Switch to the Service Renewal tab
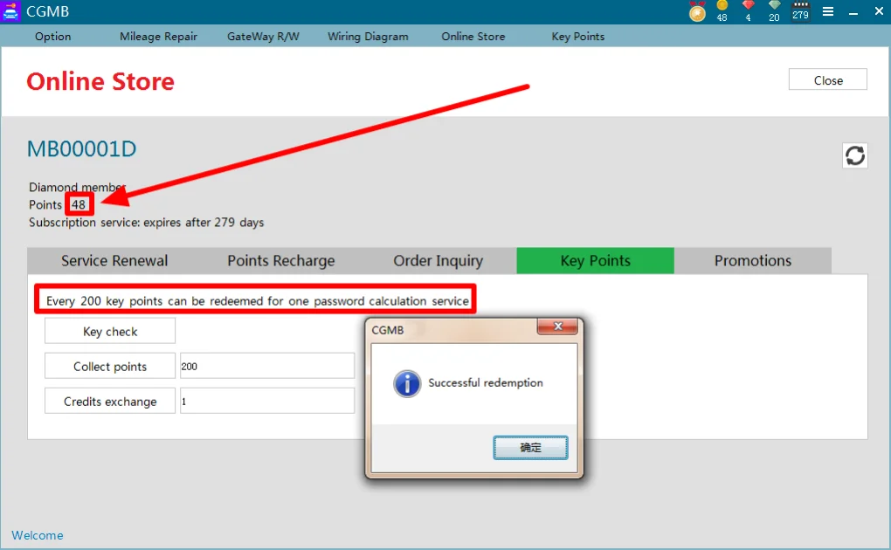The width and height of the screenshot is (891, 550). click(114, 261)
